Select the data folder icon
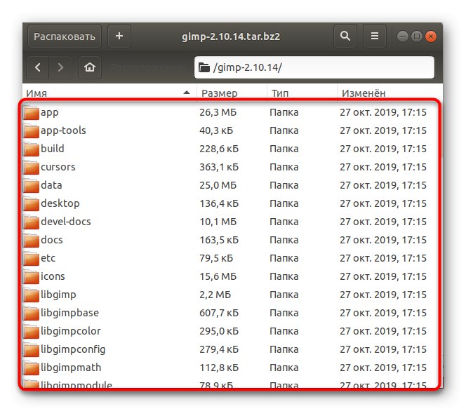Viewport: 466px width, 411px height. (x=31, y=185)
